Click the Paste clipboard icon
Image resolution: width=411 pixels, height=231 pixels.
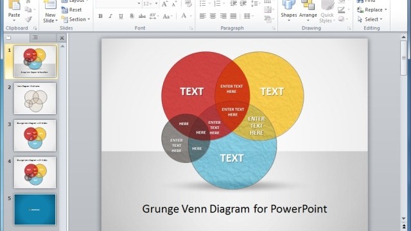14,5
